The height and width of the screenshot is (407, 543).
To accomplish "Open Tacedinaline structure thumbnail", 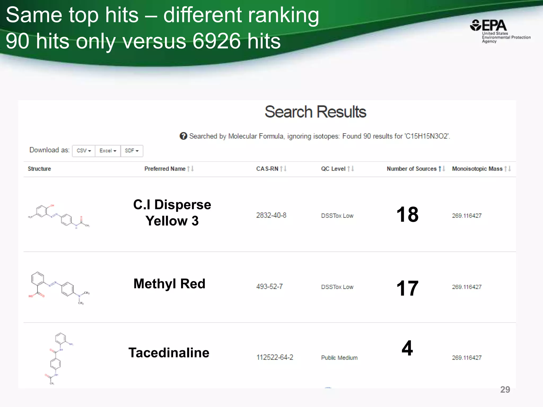I will click(59, 359).
